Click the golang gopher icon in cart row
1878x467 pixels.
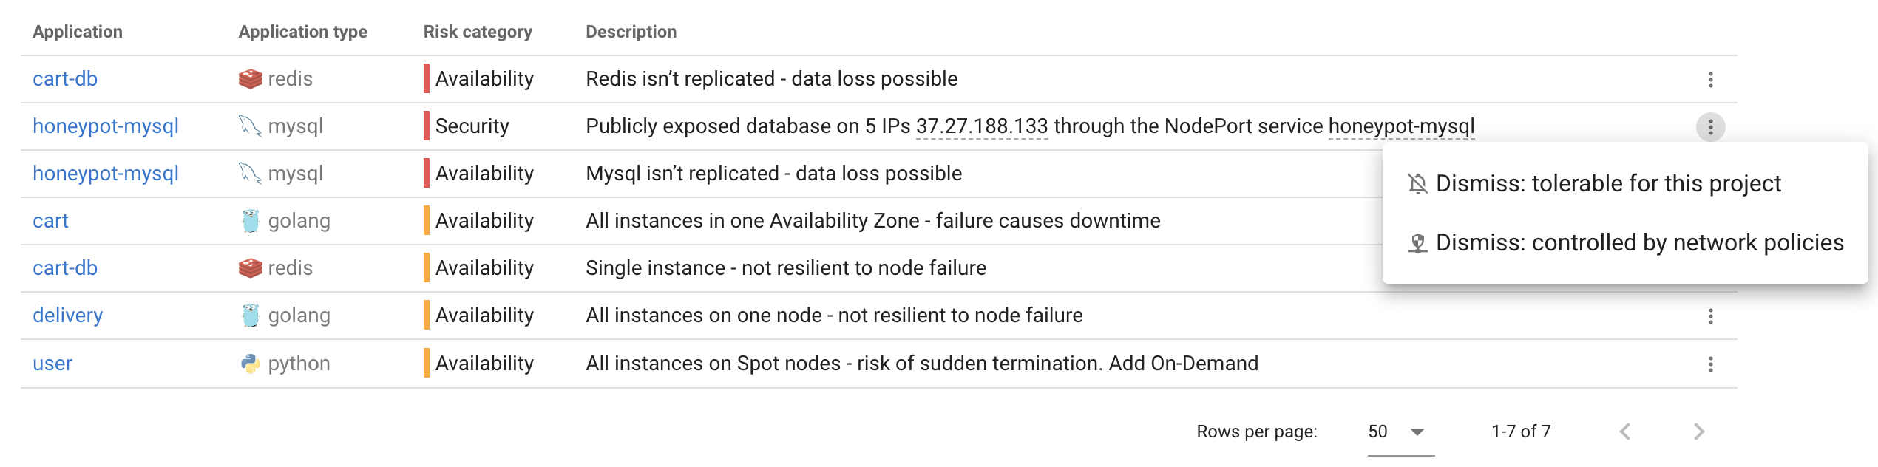point(251,221)
